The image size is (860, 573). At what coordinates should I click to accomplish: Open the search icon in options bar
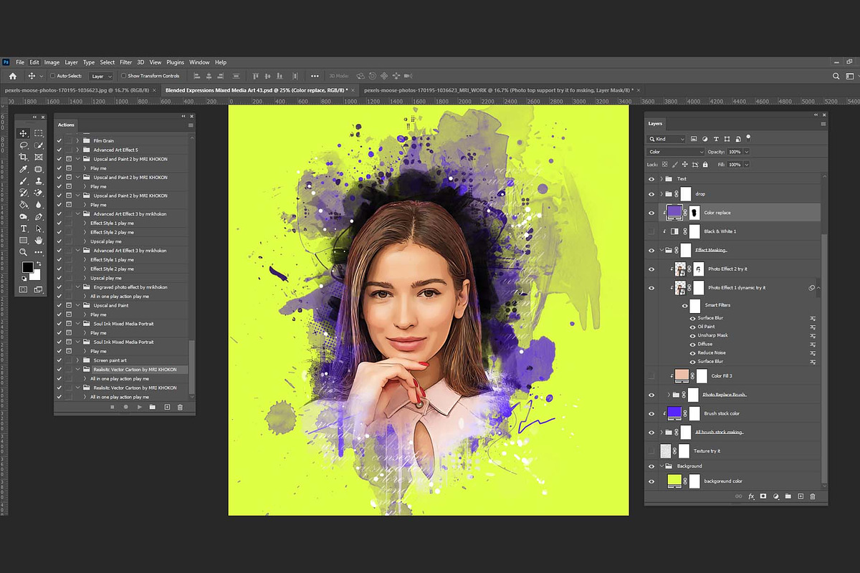(x=836, y=76)
